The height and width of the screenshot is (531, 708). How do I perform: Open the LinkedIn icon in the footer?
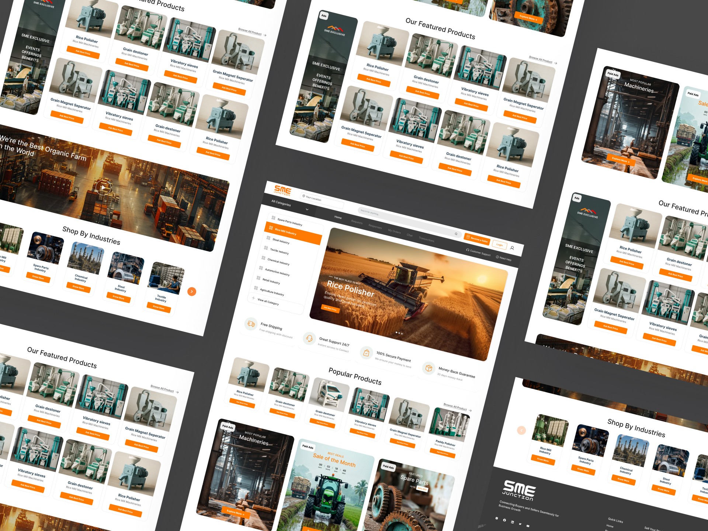512,522
